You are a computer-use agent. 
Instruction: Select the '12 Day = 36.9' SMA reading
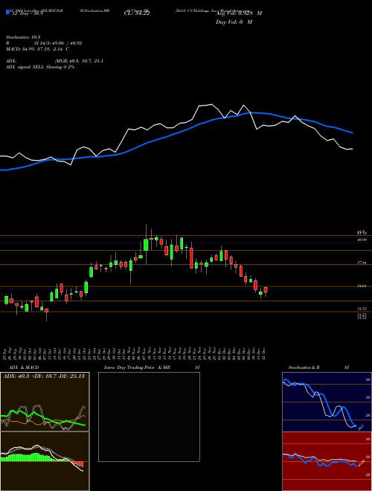click(28, 15)
